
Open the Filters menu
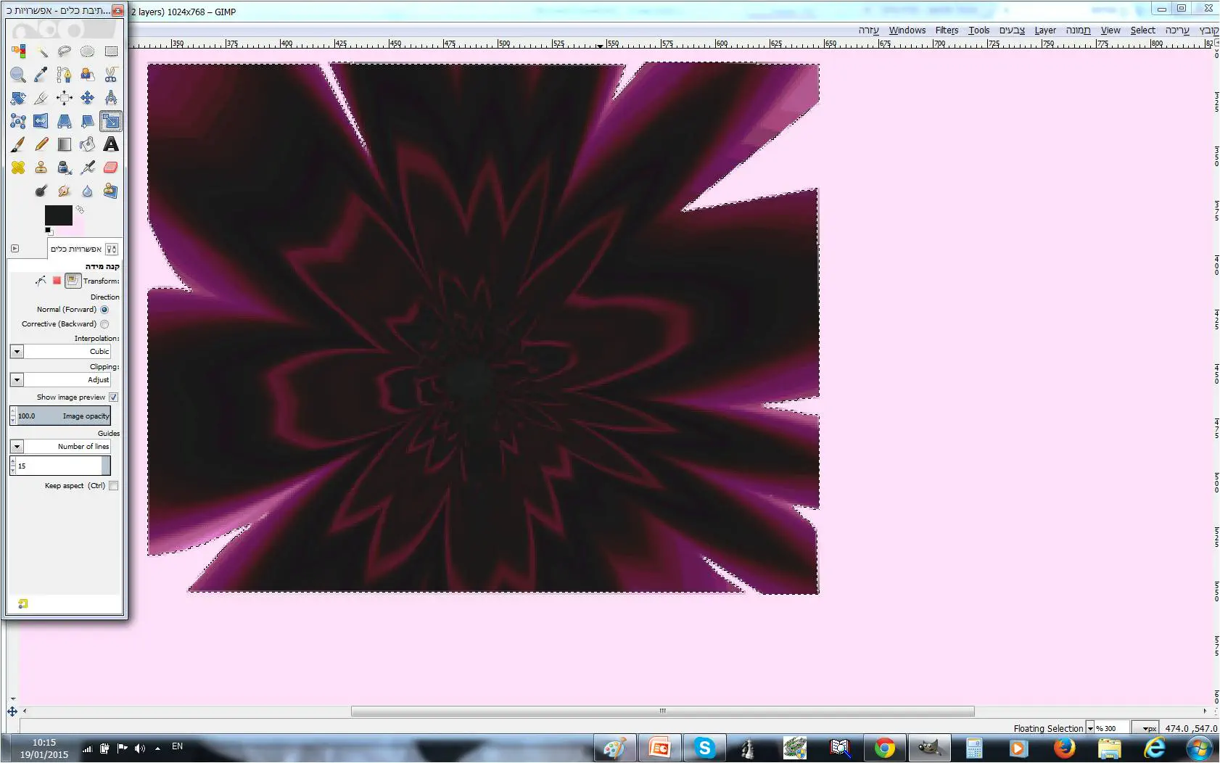(x=947, y=30)
